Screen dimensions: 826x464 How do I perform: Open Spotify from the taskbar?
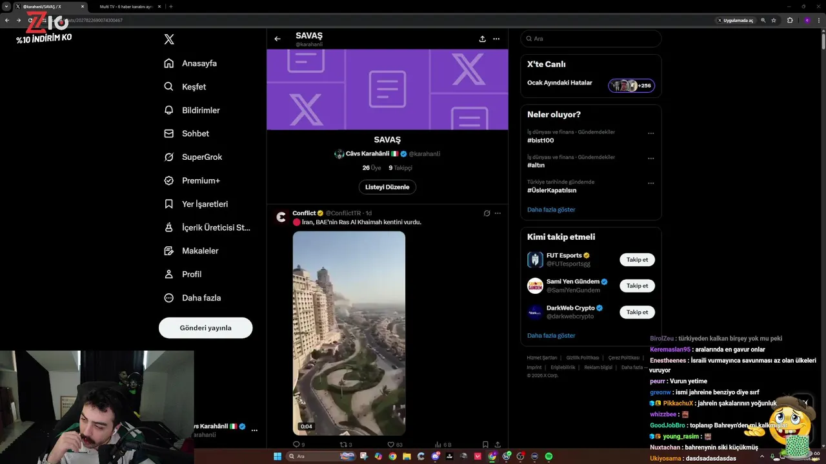pos(549,456)
